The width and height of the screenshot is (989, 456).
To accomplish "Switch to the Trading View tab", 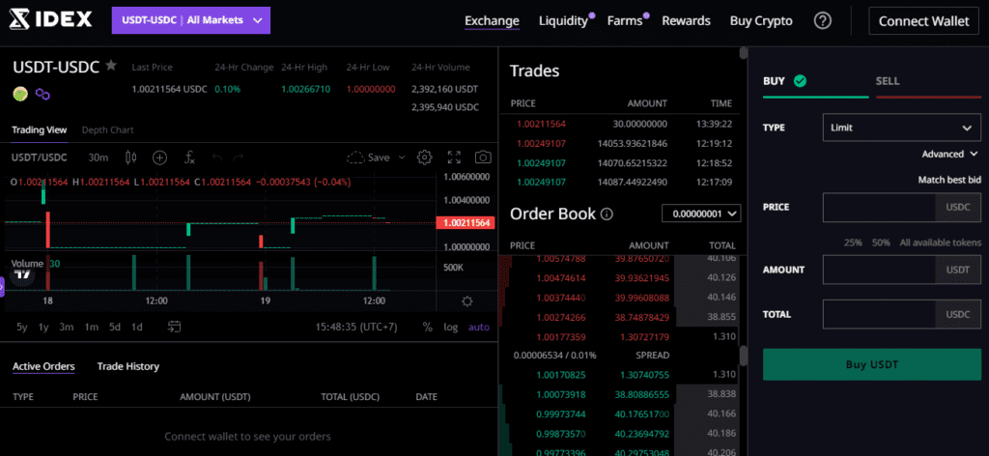I will 39,129.
